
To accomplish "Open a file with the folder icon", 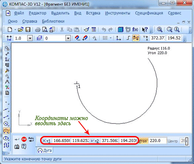I will [x=21, y=30].
